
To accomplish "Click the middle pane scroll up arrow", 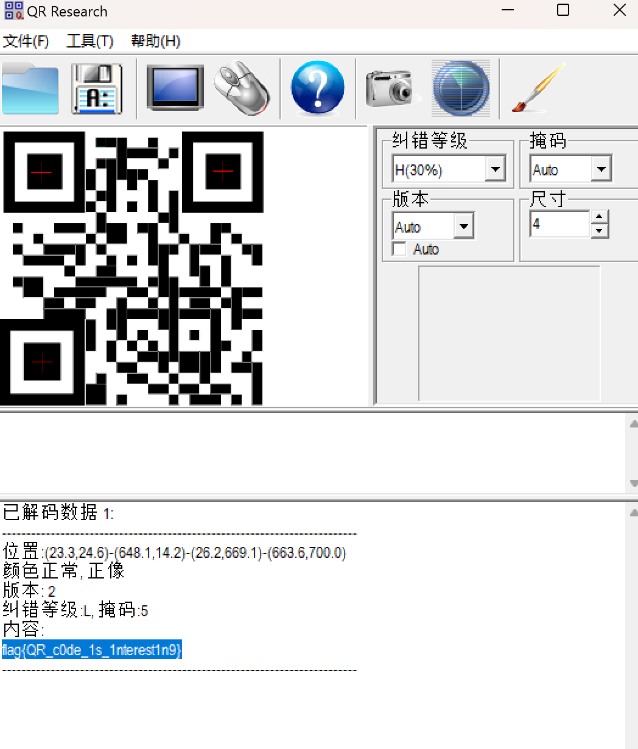I will click(x=633, y=423).
